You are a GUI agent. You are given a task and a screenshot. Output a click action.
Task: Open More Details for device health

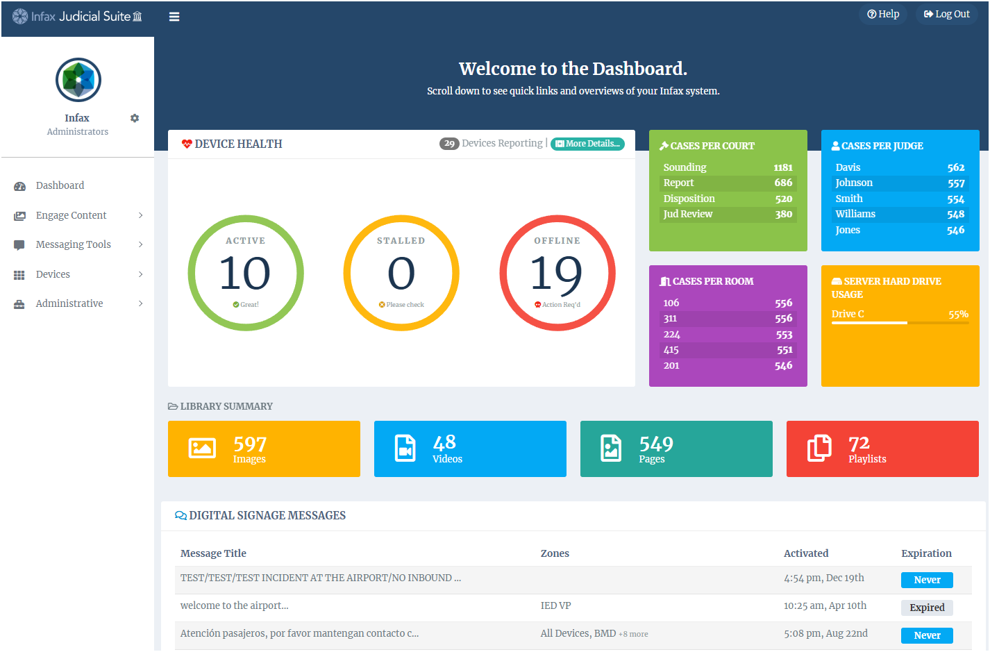[587, 144]
